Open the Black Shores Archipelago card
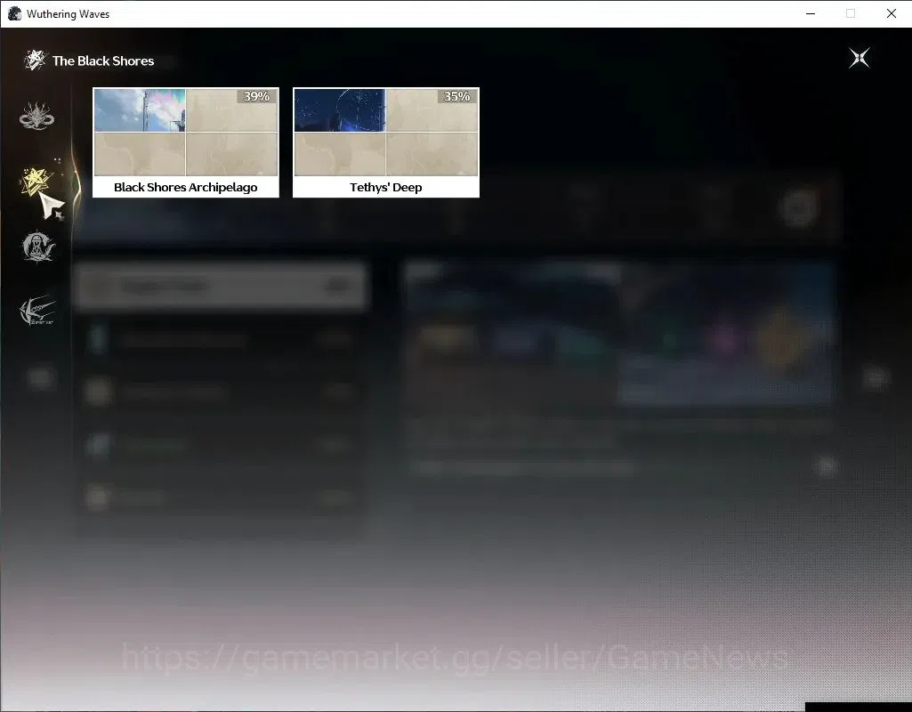Image resolution: width=912 pixels, height=712 pixels. tap(186, 142)
